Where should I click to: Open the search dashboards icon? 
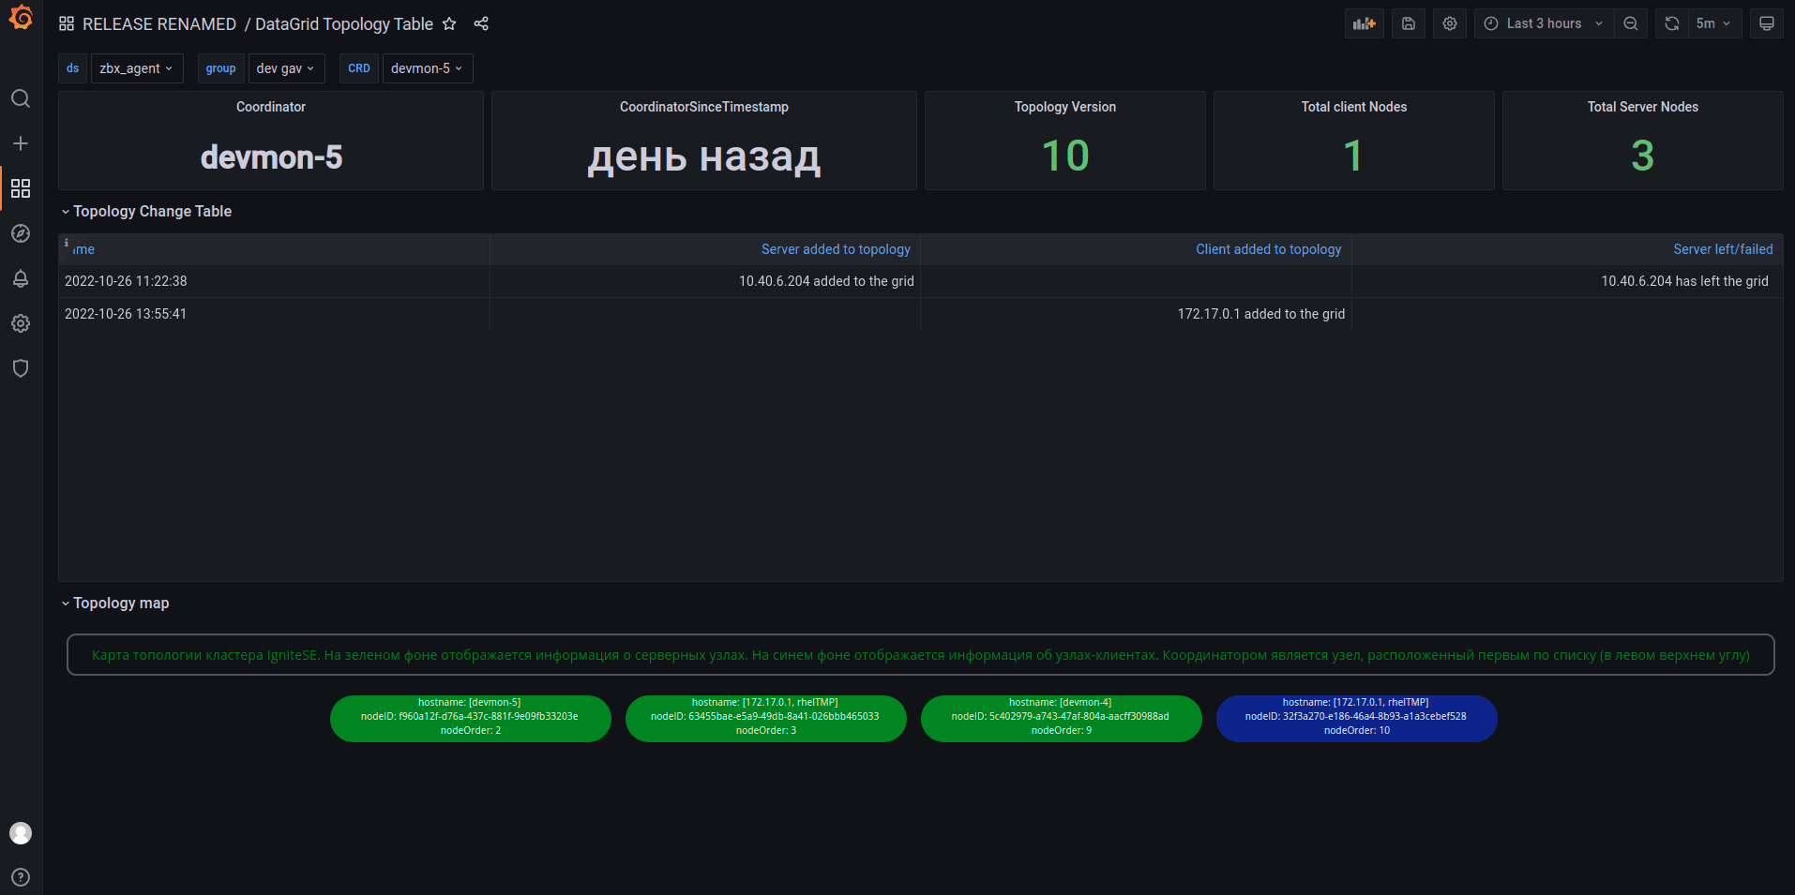(x=21, y=98)
